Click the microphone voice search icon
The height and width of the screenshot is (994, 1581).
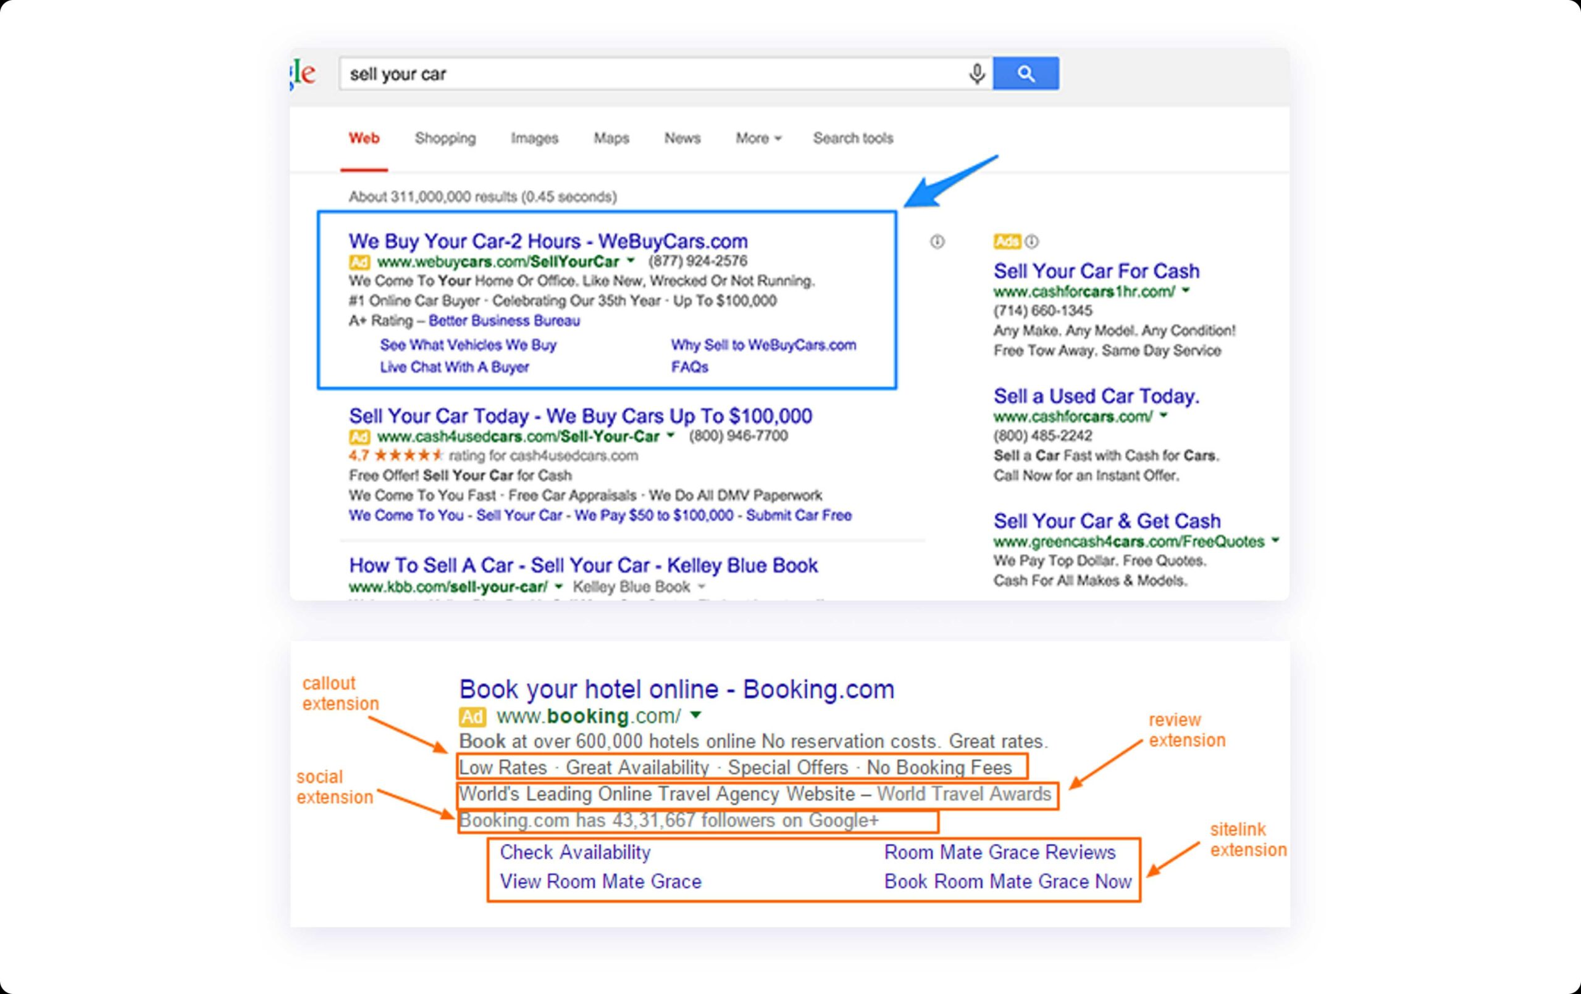[977, 73]
